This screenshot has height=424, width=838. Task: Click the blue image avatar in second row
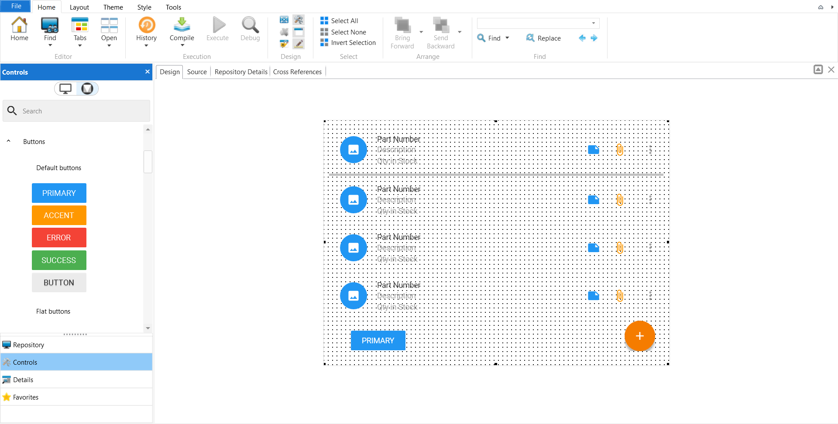pos(353,200)
